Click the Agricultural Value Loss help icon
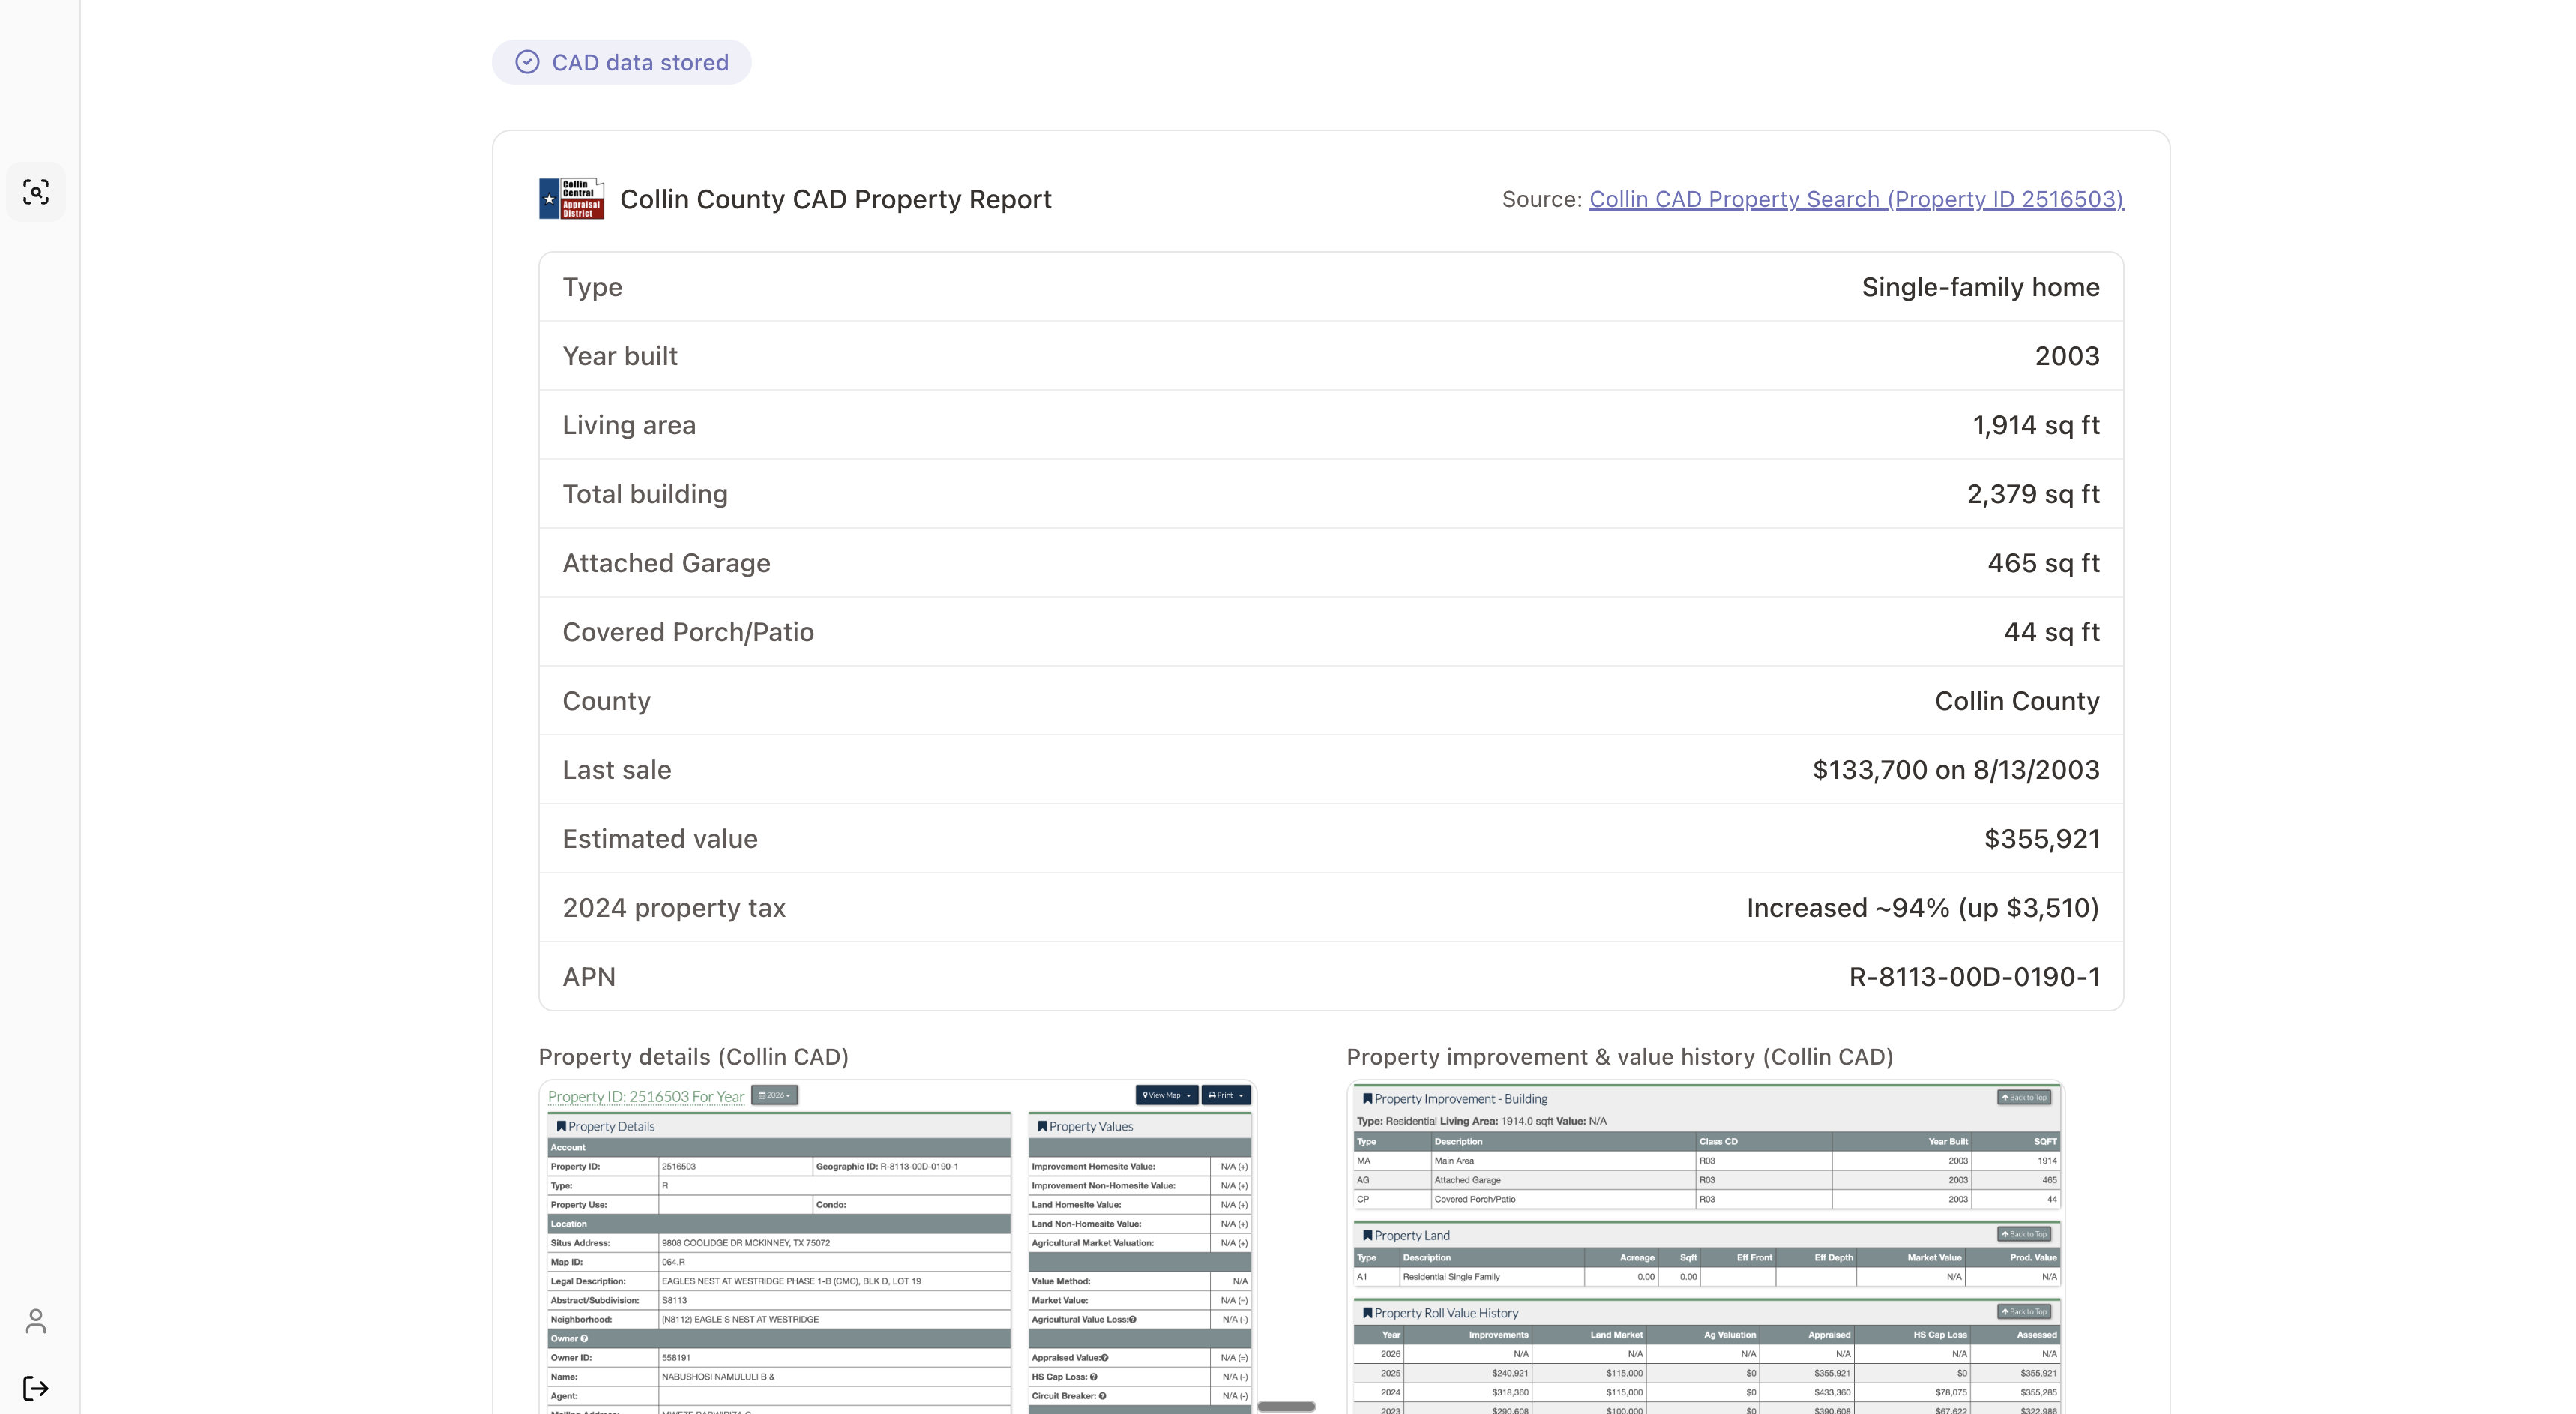Screen dimensions: 2576x1414 (x=1132, y=1319)
